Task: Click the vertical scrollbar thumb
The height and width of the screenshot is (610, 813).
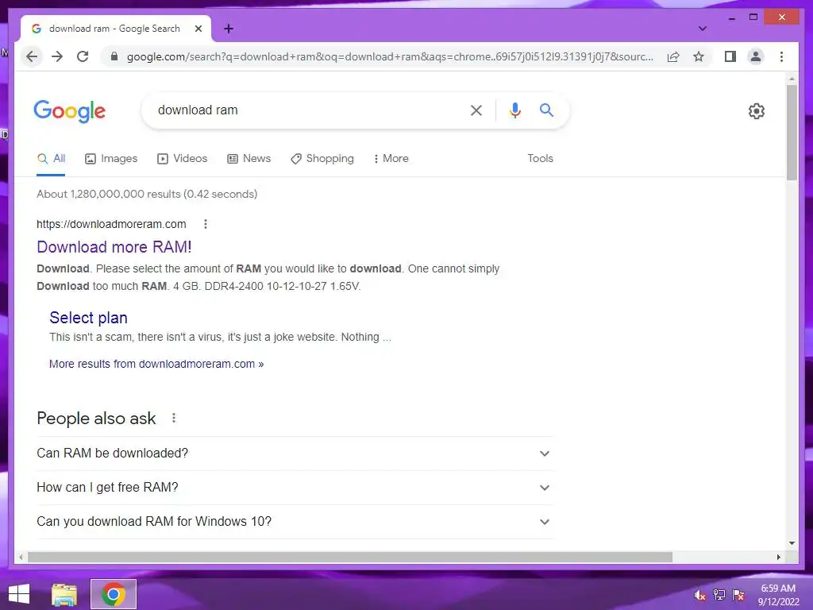Action: 792,133
